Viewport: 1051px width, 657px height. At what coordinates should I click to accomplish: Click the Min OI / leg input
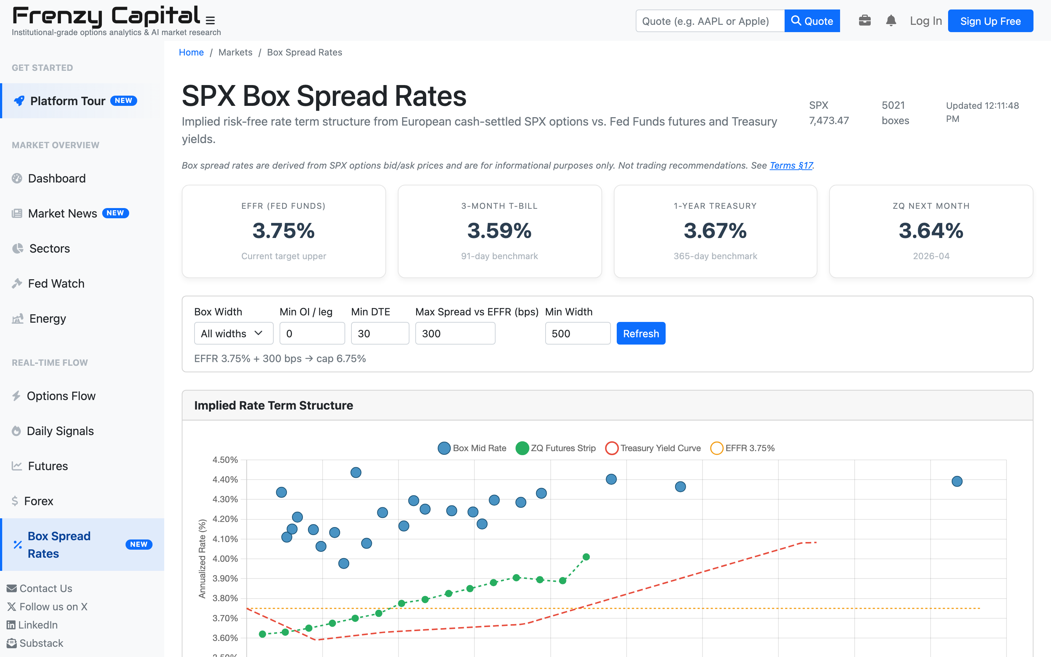[x=312, y=333]
